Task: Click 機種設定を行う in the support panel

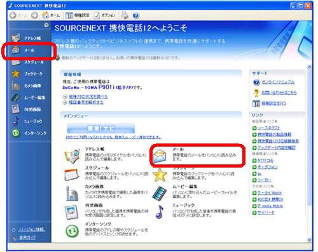Action: [273, 103]
